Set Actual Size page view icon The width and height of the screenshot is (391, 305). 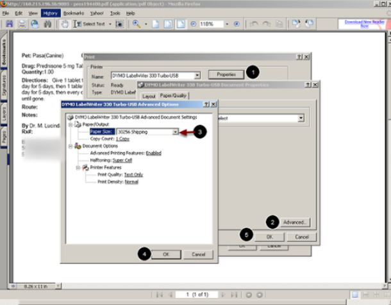coord(156,24)
